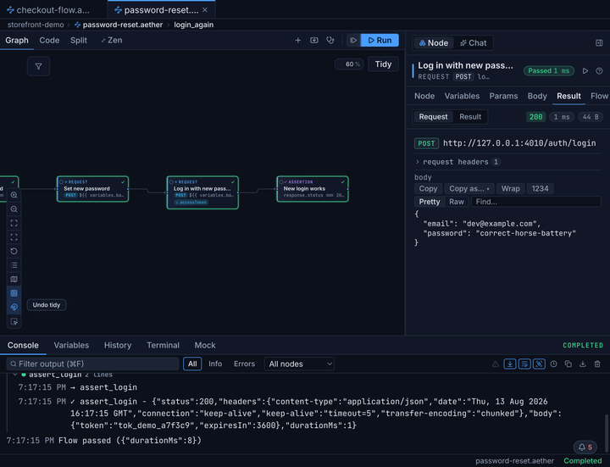This screenshot has width=610, height=467.
Task: Click the fit view icon below zoom out
Action: [x=14, y=223]
